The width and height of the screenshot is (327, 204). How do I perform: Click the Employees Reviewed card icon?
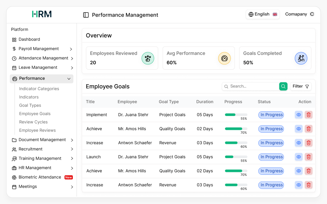[x=148, y=58]
